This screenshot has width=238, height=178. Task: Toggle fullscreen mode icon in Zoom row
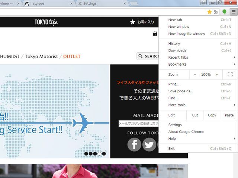pyautogui.click(x=230, y=75)
